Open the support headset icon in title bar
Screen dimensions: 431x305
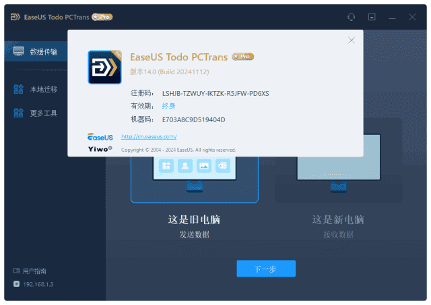coord(351,16)
